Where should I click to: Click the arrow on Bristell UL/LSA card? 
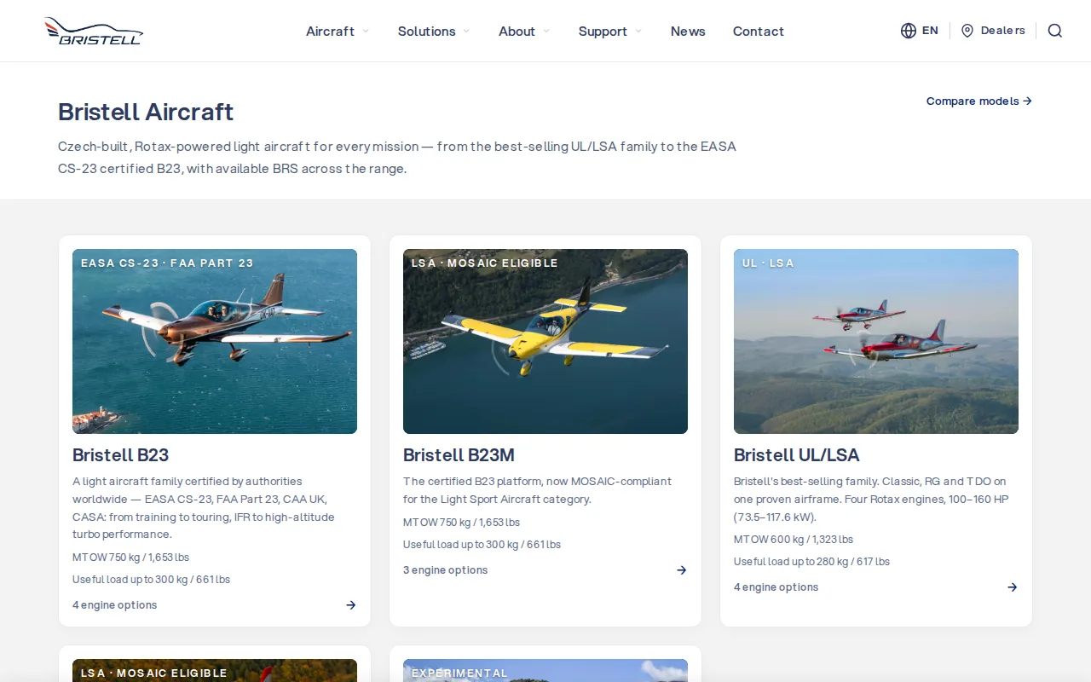pyautogui.click(x=1012, y=587)
